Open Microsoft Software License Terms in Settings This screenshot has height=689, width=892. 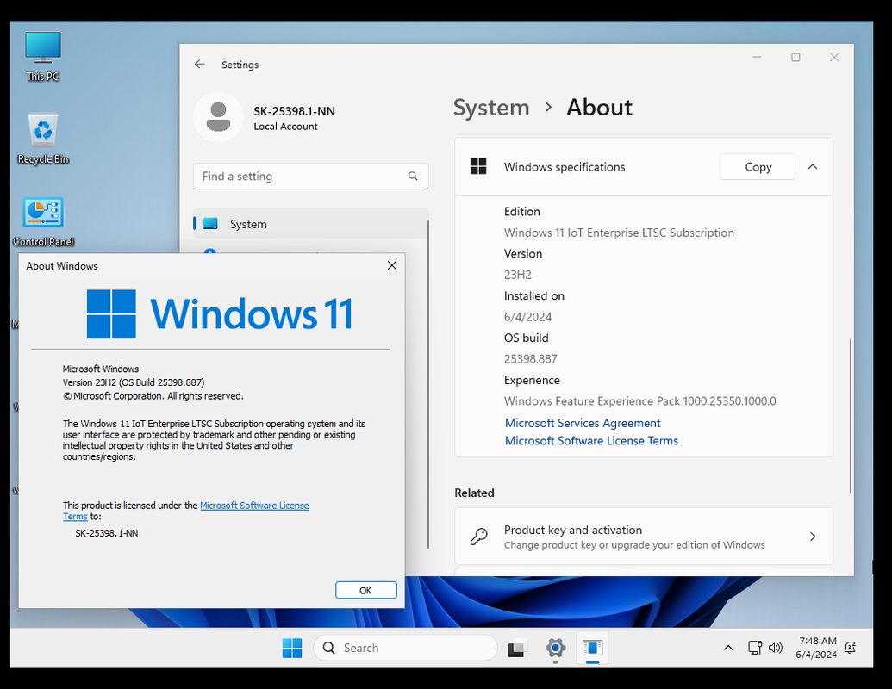tap(591, 441)
